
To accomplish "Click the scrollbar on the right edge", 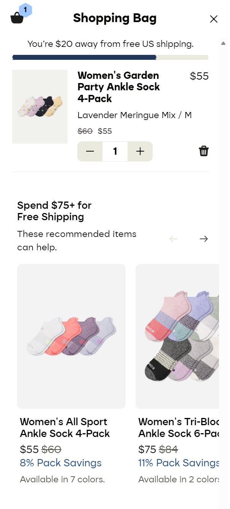I will [x=224, y=43].
